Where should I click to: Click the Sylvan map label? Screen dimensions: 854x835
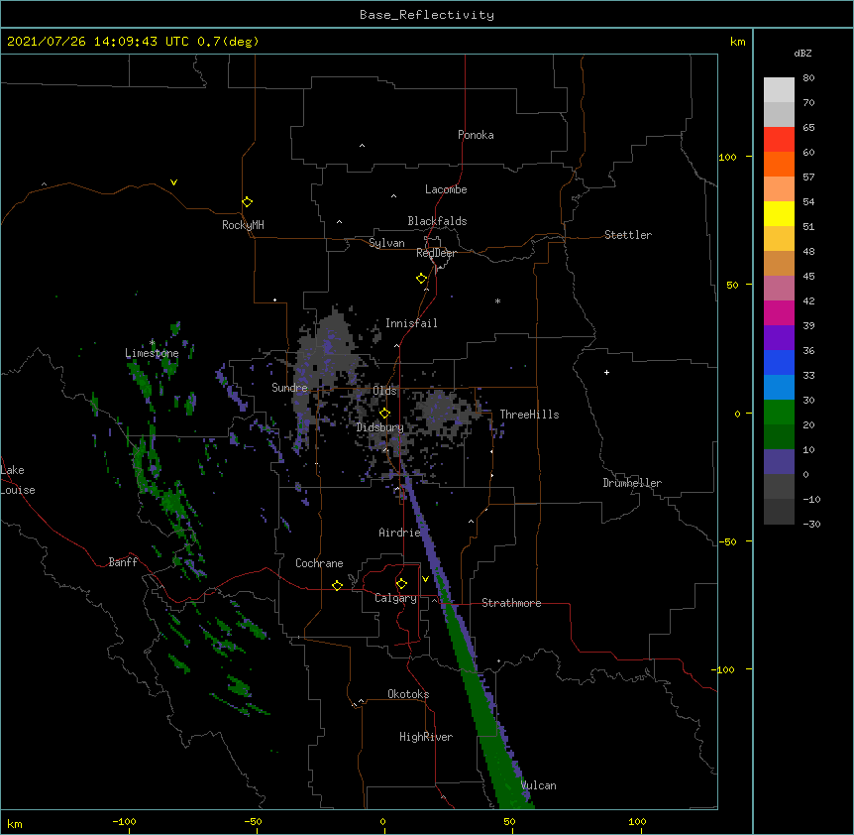pyautogui.click(x=386, y=243)
